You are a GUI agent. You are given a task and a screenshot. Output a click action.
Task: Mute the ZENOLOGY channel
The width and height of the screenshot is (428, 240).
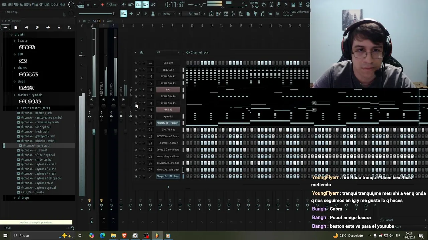pyautogui.click(x=136, y=70)
